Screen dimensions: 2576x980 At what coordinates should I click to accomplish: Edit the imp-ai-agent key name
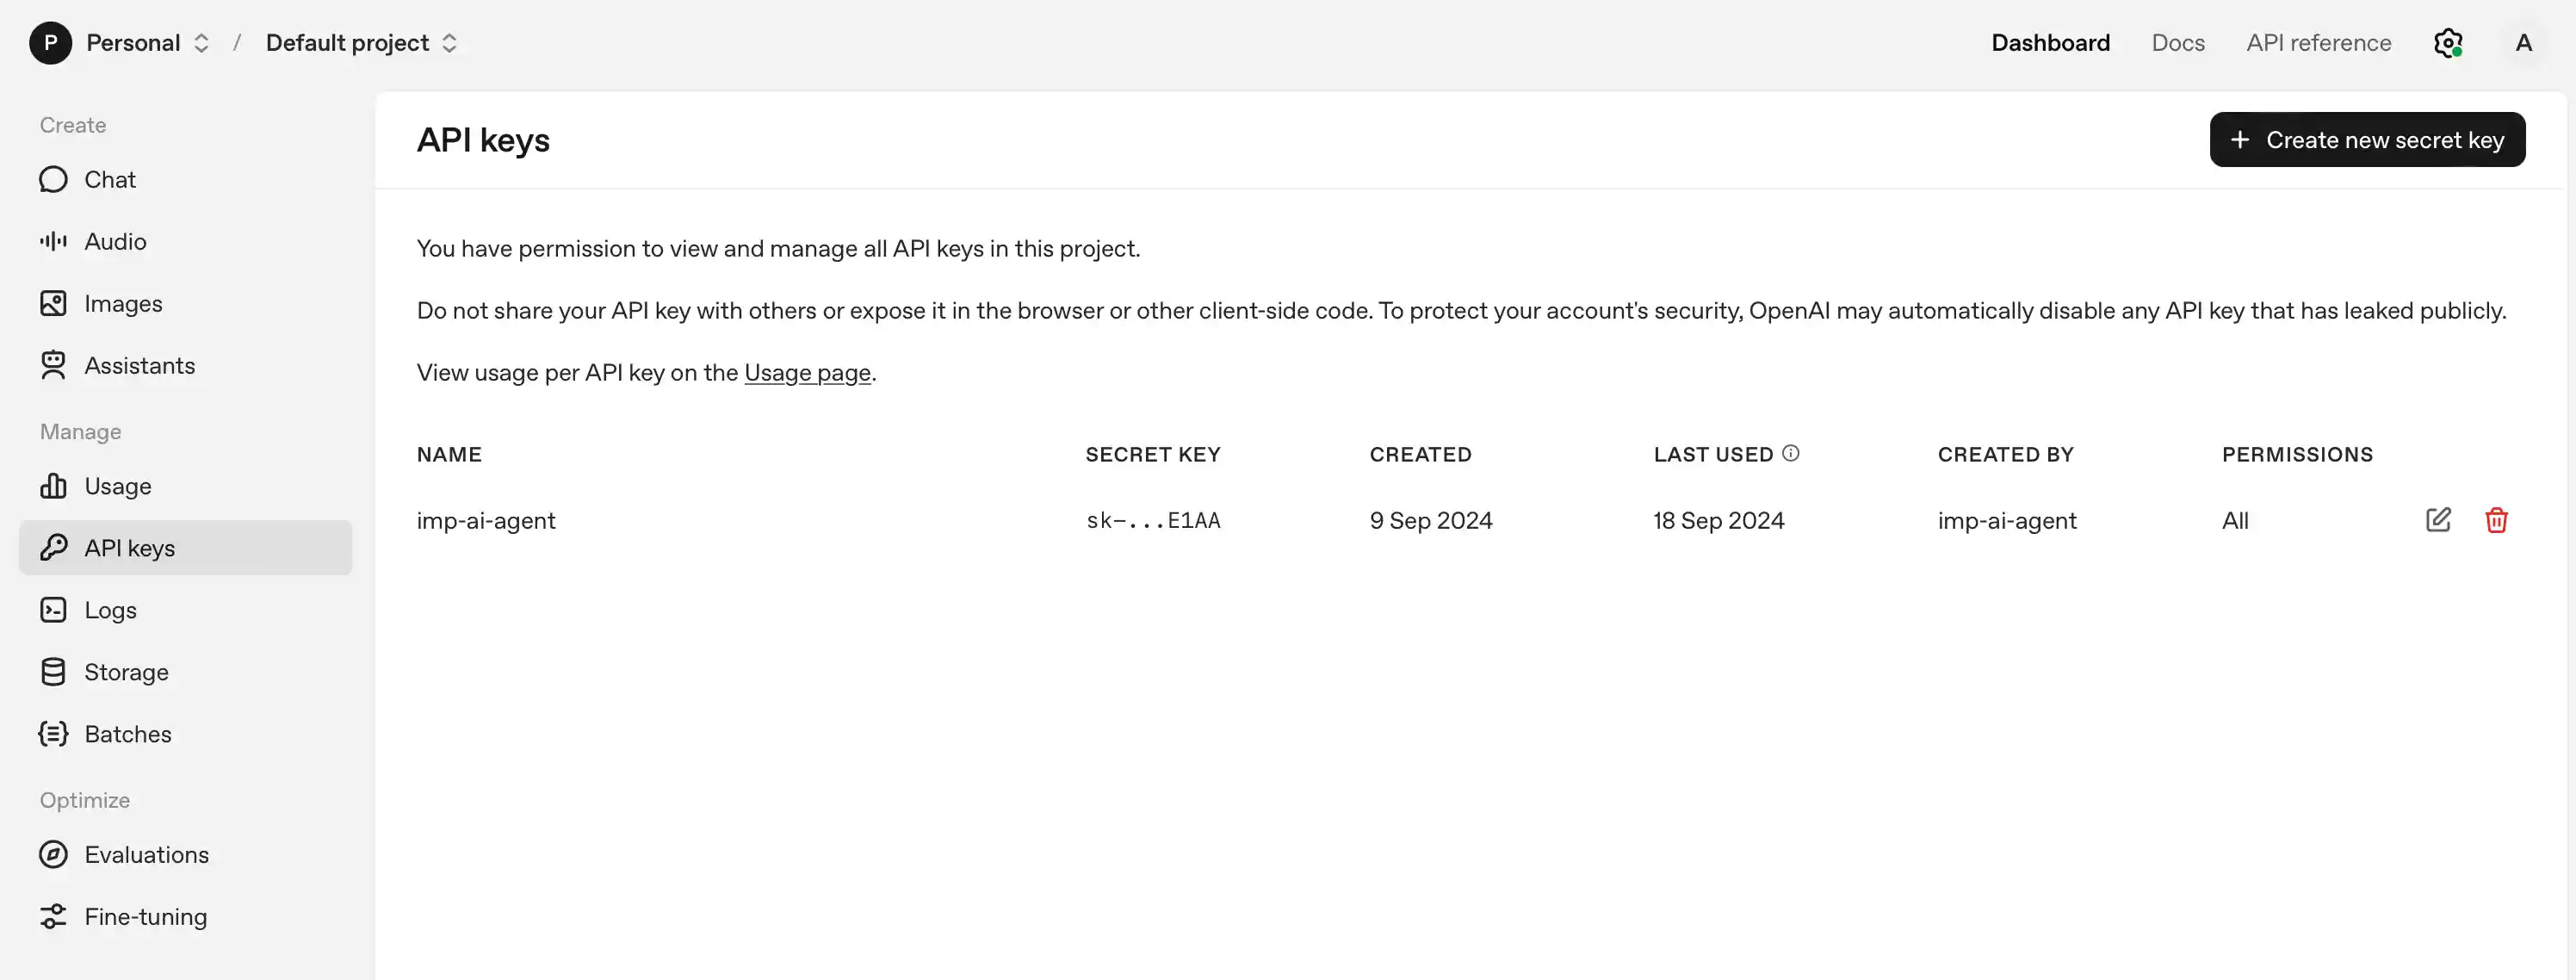pos(2438,520)
